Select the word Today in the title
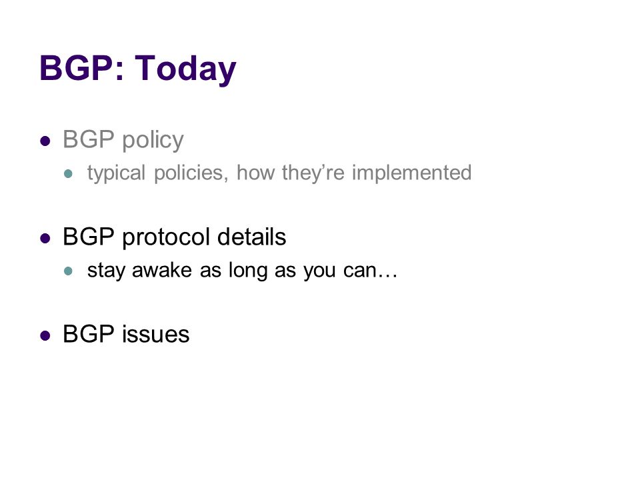 185,69
